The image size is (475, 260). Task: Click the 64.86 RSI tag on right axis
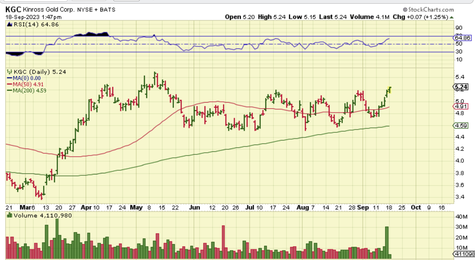click(462, 38)
